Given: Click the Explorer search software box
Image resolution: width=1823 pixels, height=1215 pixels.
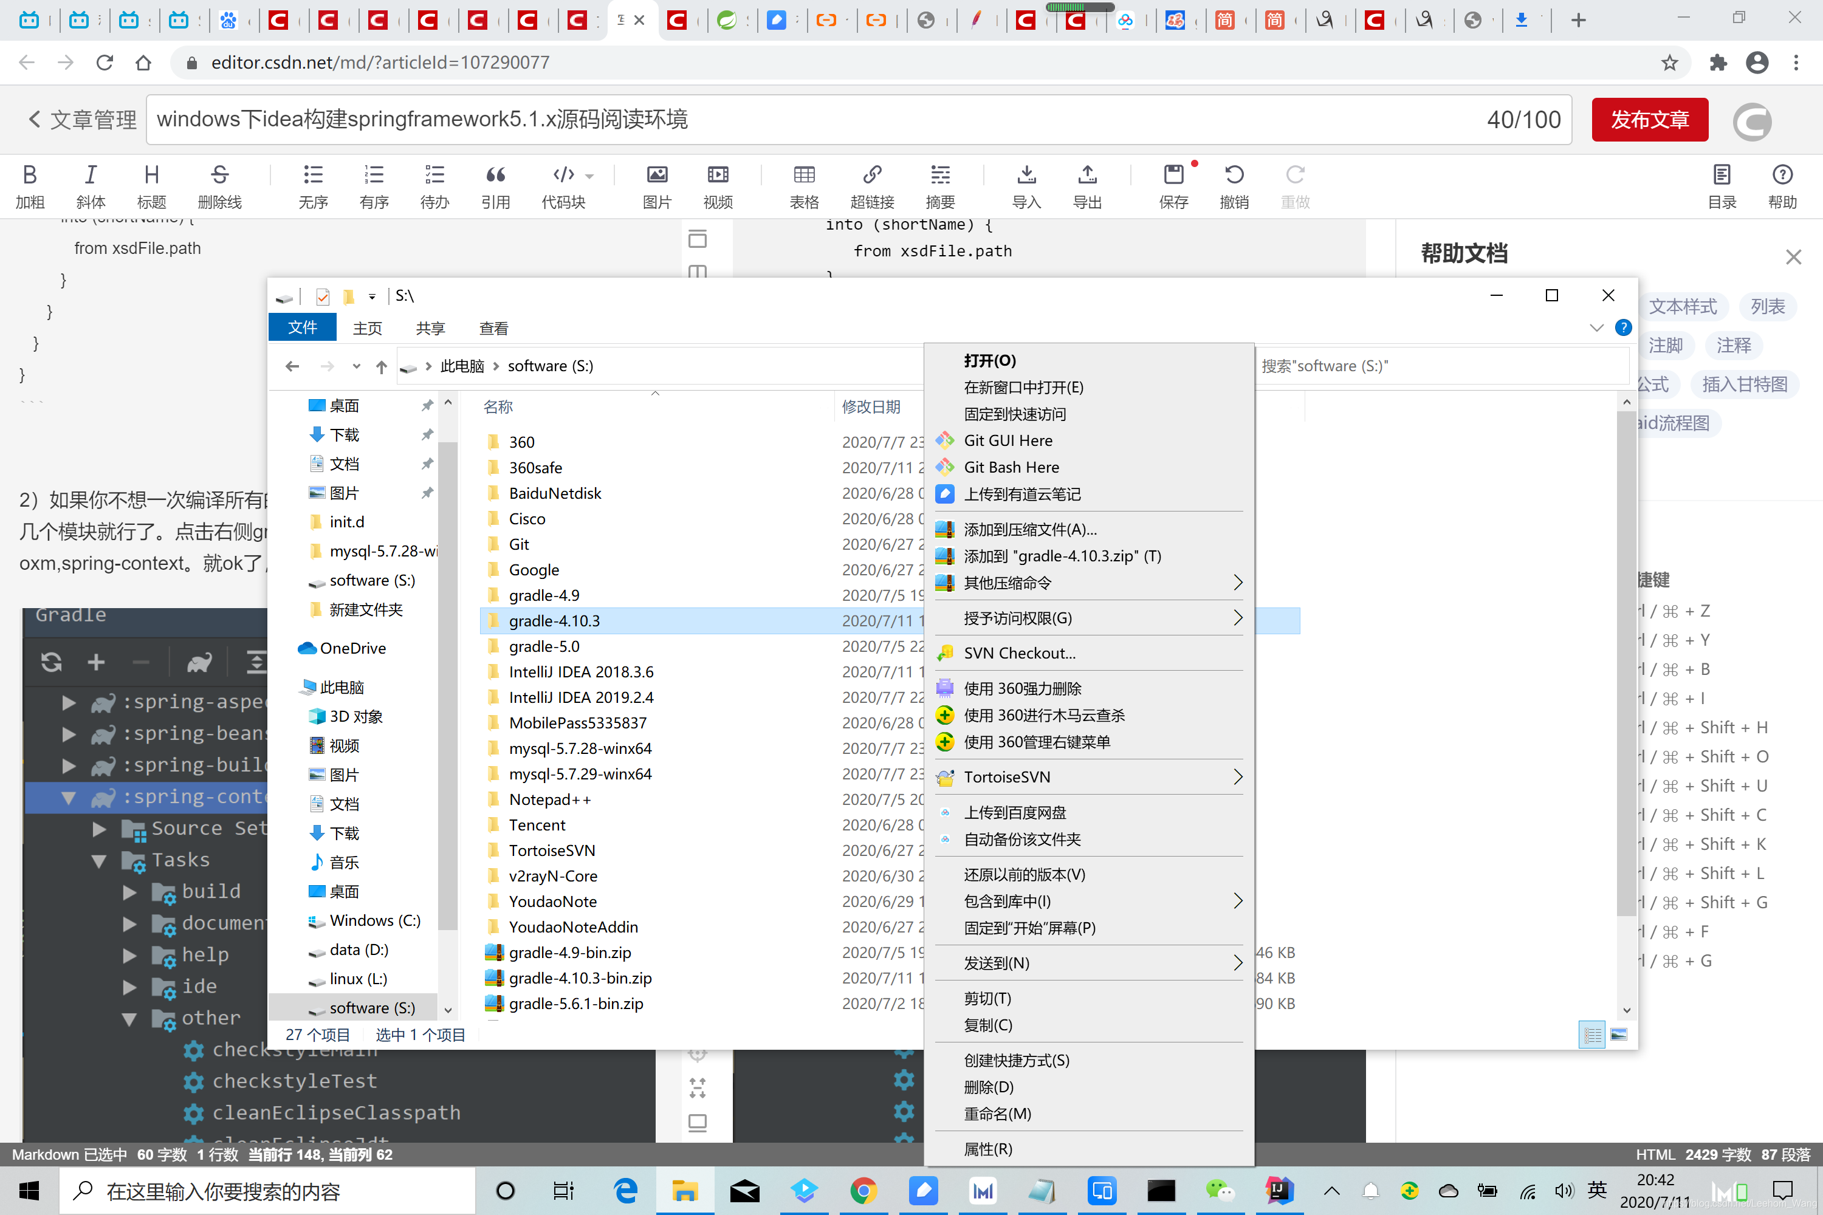Looking at the screenshot, I should [1441, 366].
